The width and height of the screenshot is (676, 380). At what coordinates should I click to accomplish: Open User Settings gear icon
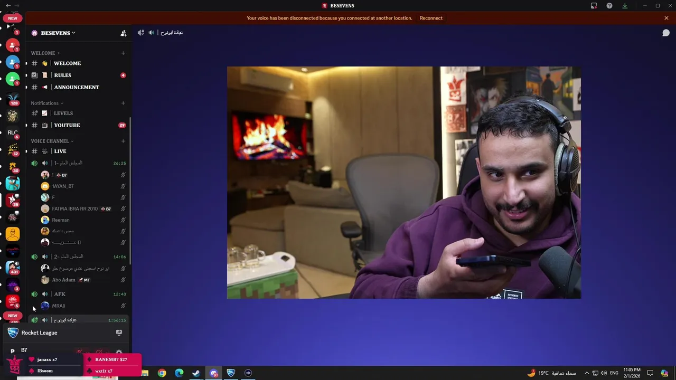(x=119, y=353)
